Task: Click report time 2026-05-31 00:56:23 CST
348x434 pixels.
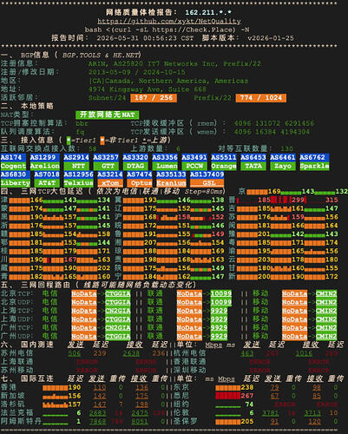Action: [145, 38]
